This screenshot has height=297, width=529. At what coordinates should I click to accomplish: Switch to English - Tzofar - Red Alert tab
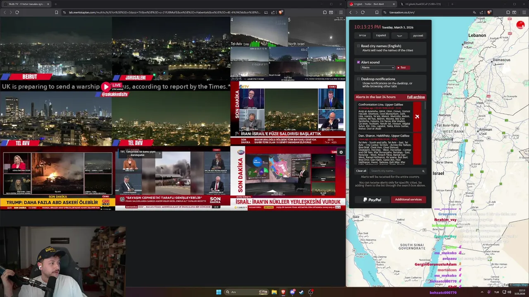[x=372, y=4]
